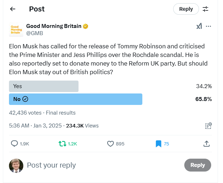Open the 234.3K Views analytics link

[x=82, y=126]
